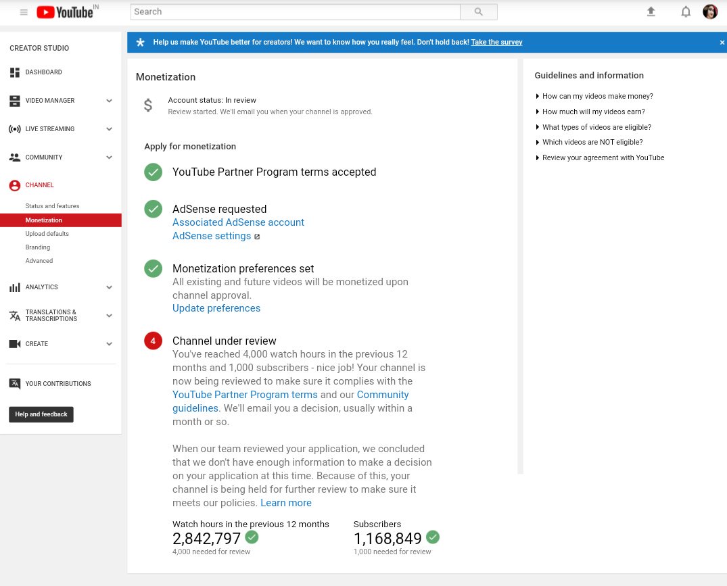This screenshot has width=727, height=586.
Task: Click the Analytics bar chart icon
Action: (15, 288)
